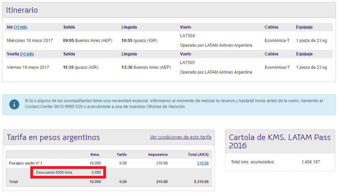Screen dimensions: 338x193
Task: Open the Vuelta [+] info link
Action: click(x=27, y=54)
